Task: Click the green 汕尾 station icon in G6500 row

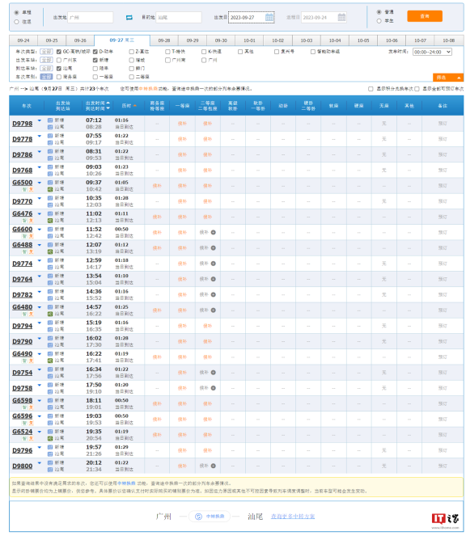Action: [x=50, y=189]
